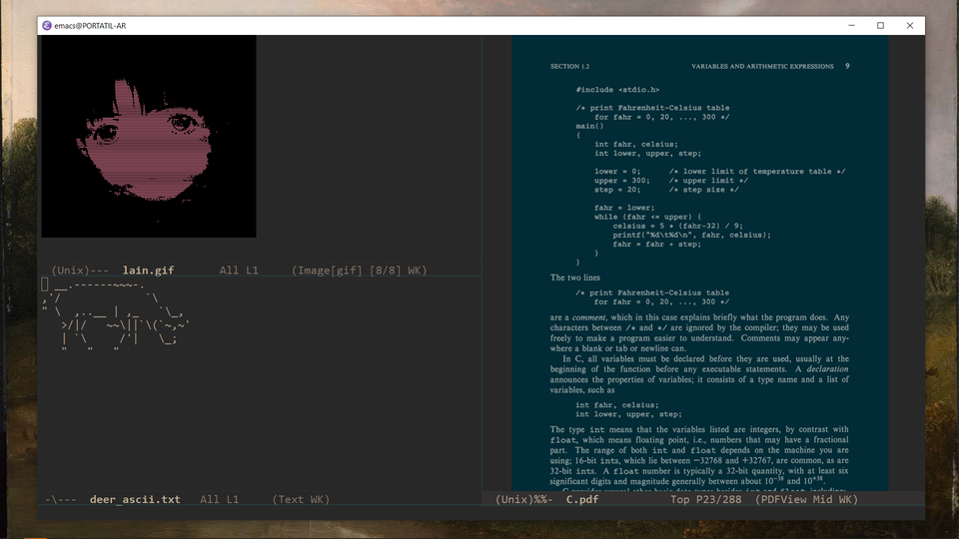Screen dimensions: 959x539
Task: Click 'main()' line in PDF code
Action: 589,126
